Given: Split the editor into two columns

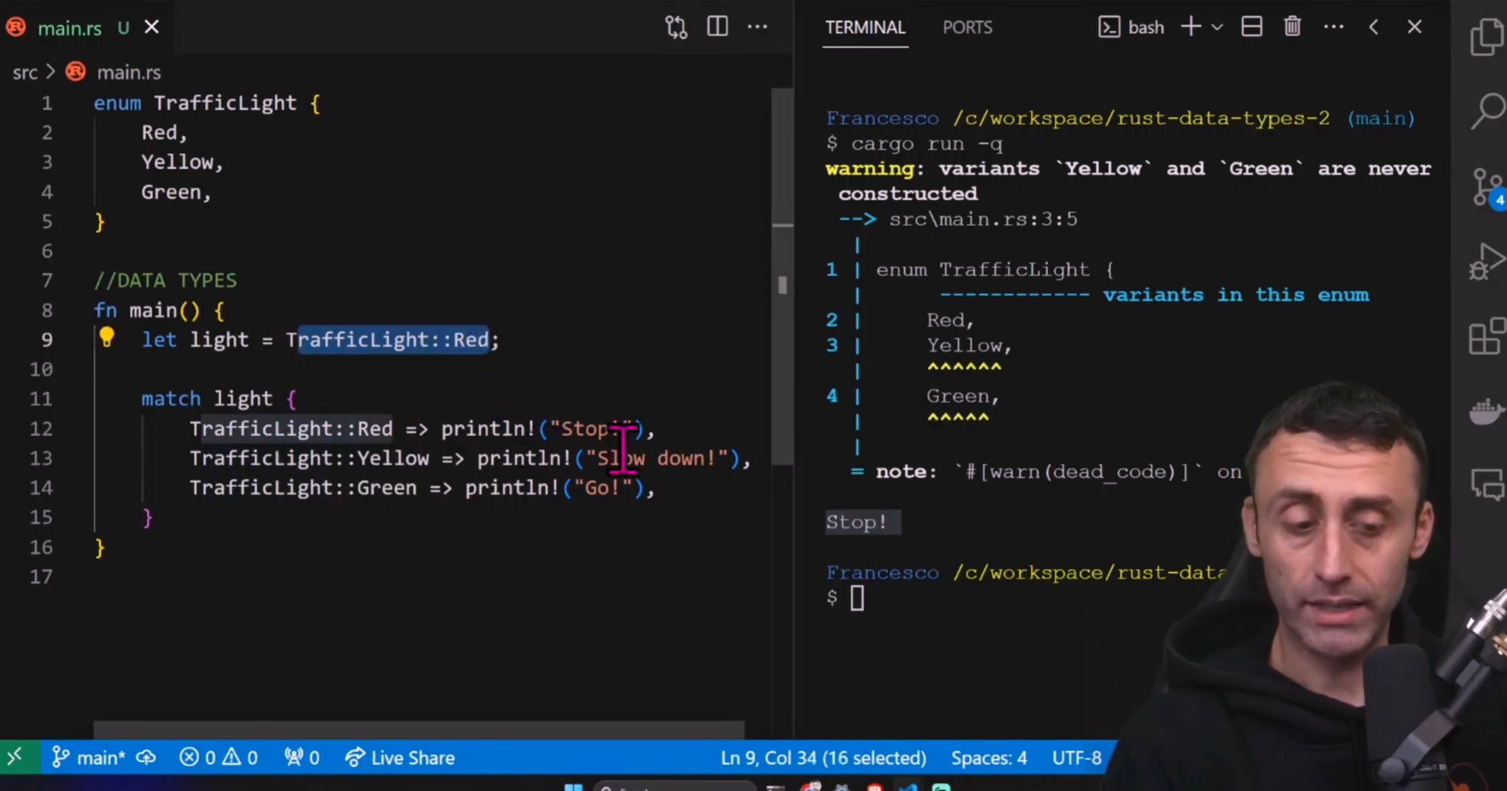Looking at the screenshot, I should point(717,27).
